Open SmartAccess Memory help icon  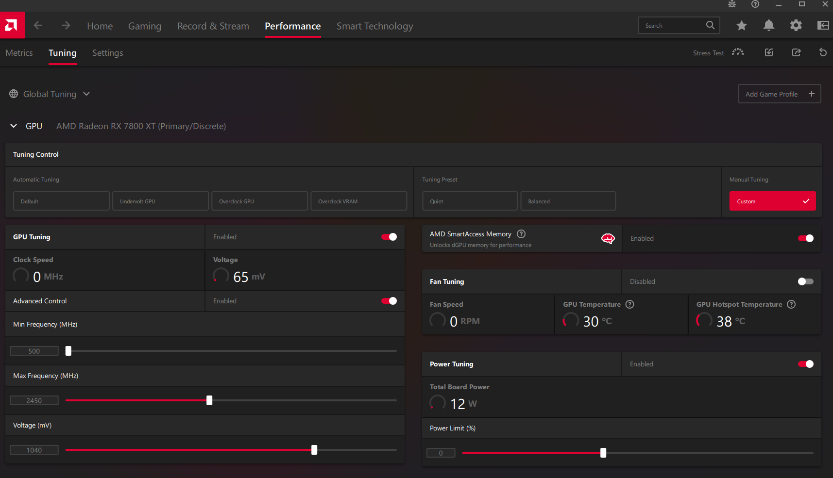pos(521,234)
